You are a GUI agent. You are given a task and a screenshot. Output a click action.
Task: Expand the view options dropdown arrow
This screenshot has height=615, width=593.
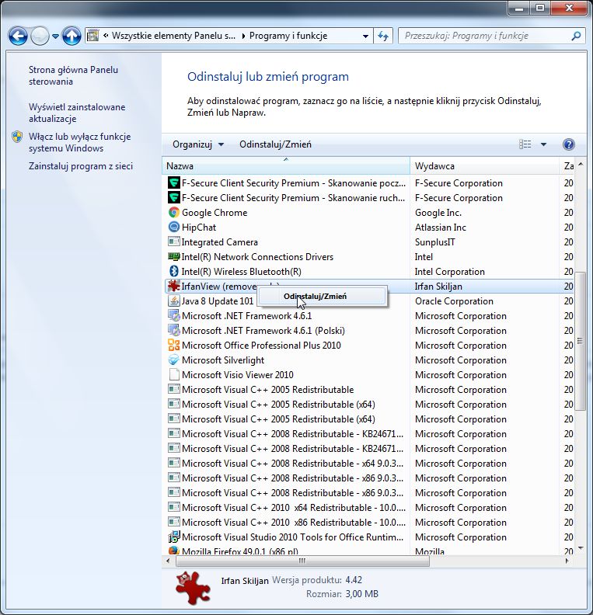click(x=543, y=144)
